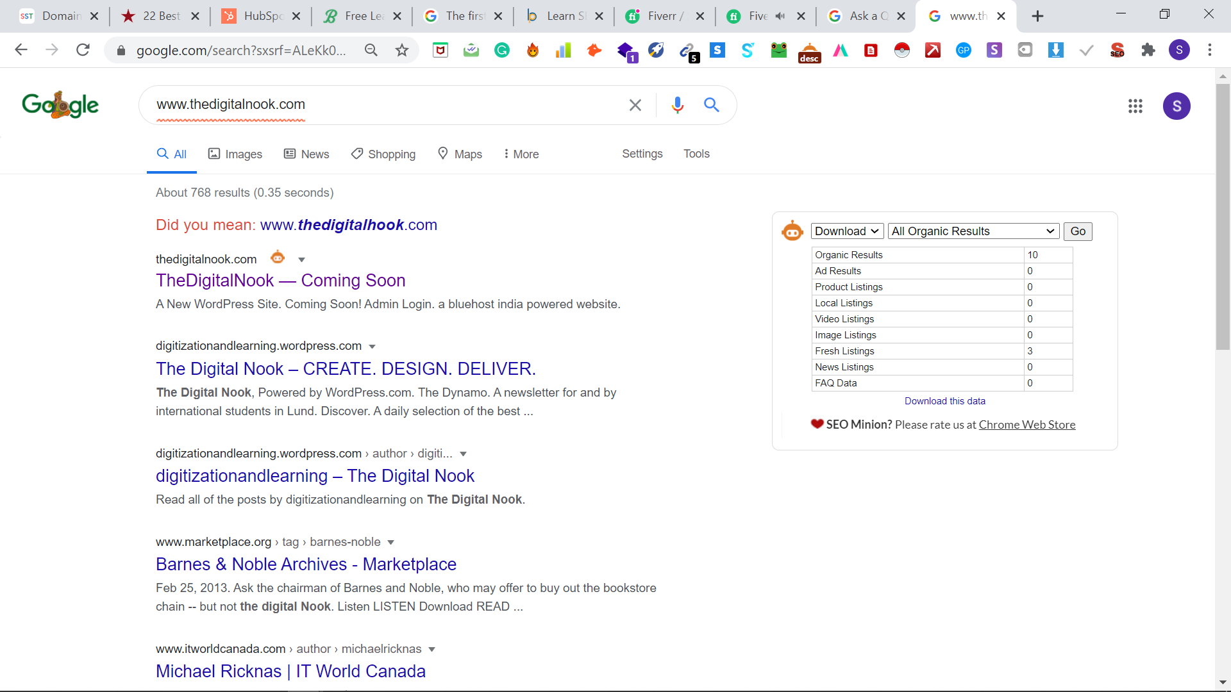Click the suggested www.thedigitalhook.com link
Viewport: 1231px width, 692px height.
coord(349,225)
